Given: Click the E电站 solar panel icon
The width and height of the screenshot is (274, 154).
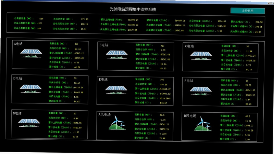Looking at the screenshot, I should point(116,90).
